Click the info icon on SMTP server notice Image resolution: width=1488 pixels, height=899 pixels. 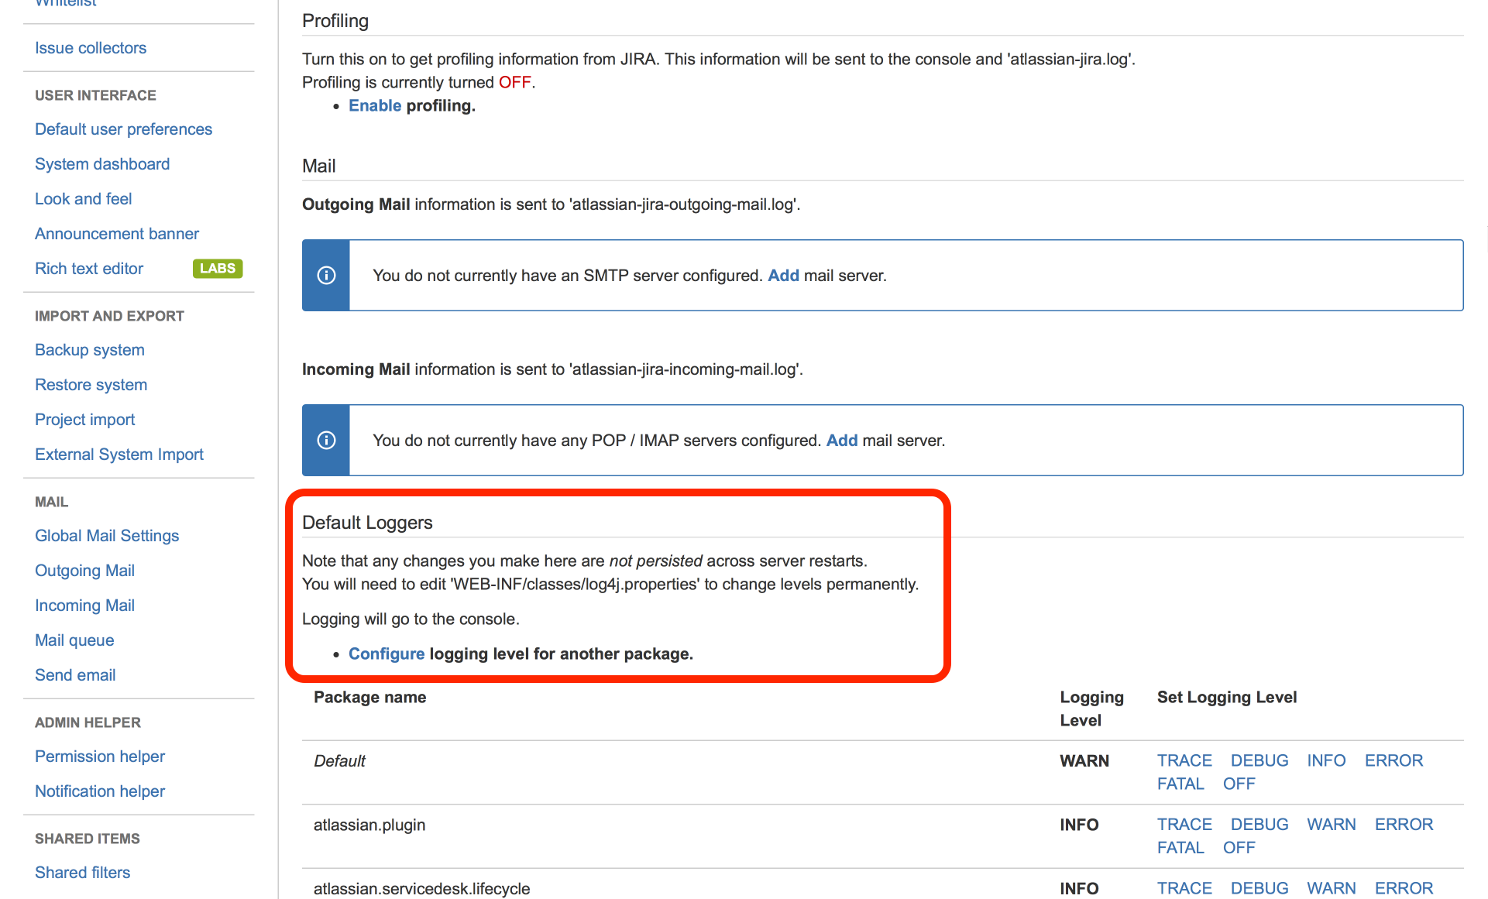pos(326,275)
